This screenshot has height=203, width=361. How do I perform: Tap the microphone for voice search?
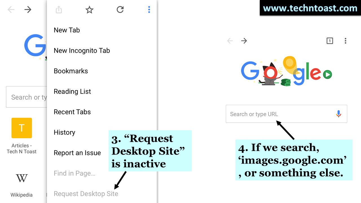pyautogui.click(x=339, y=114)
